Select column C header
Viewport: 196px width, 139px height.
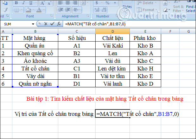click(x=77, y=31)
